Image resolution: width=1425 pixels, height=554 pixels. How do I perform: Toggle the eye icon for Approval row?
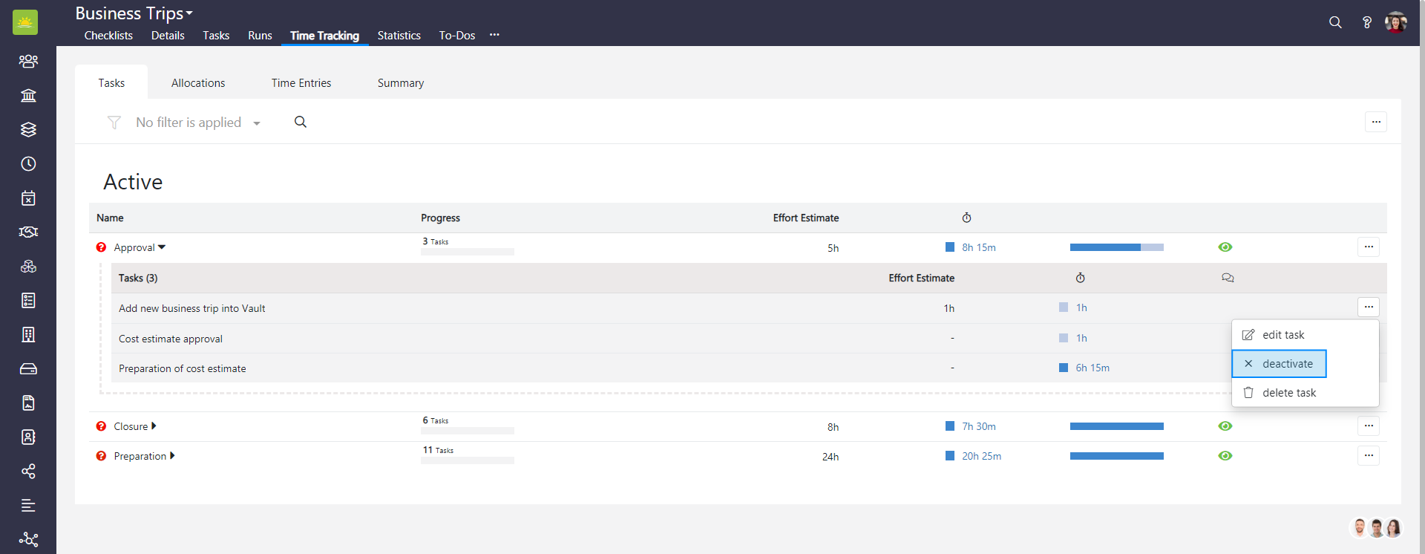[x=1225, y=247]
